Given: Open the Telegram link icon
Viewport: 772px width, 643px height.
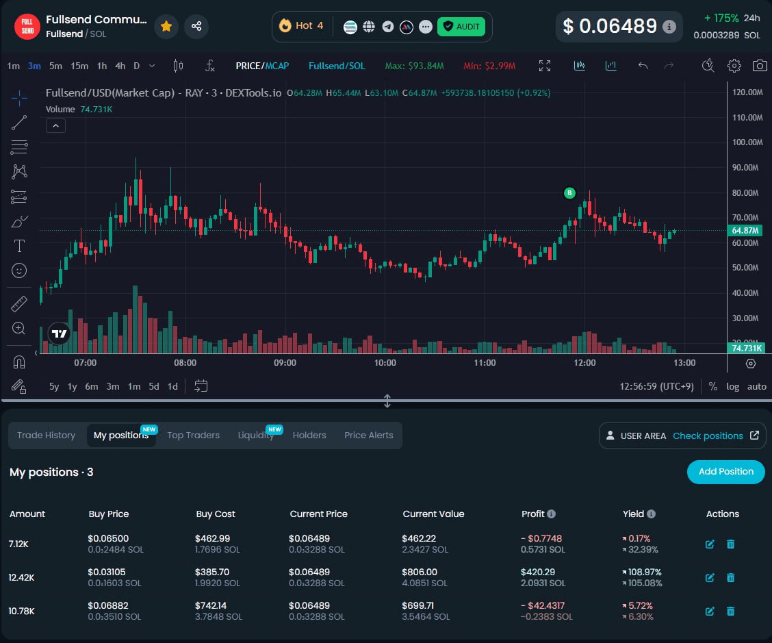Looking at the screenshot, I should tap(388, 26).
